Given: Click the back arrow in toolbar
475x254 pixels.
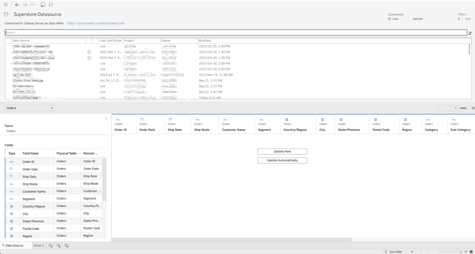Looking at the screenshot, I should pos(17,5).
